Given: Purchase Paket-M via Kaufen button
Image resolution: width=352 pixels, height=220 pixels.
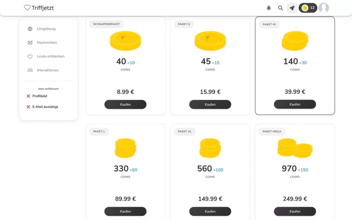Looking at the screenshot, I should pos(295,104).
